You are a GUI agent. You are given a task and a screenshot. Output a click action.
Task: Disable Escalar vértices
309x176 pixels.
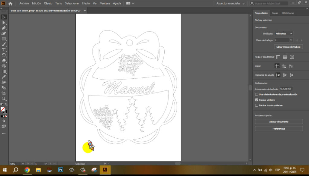click(x=256, y=100)
